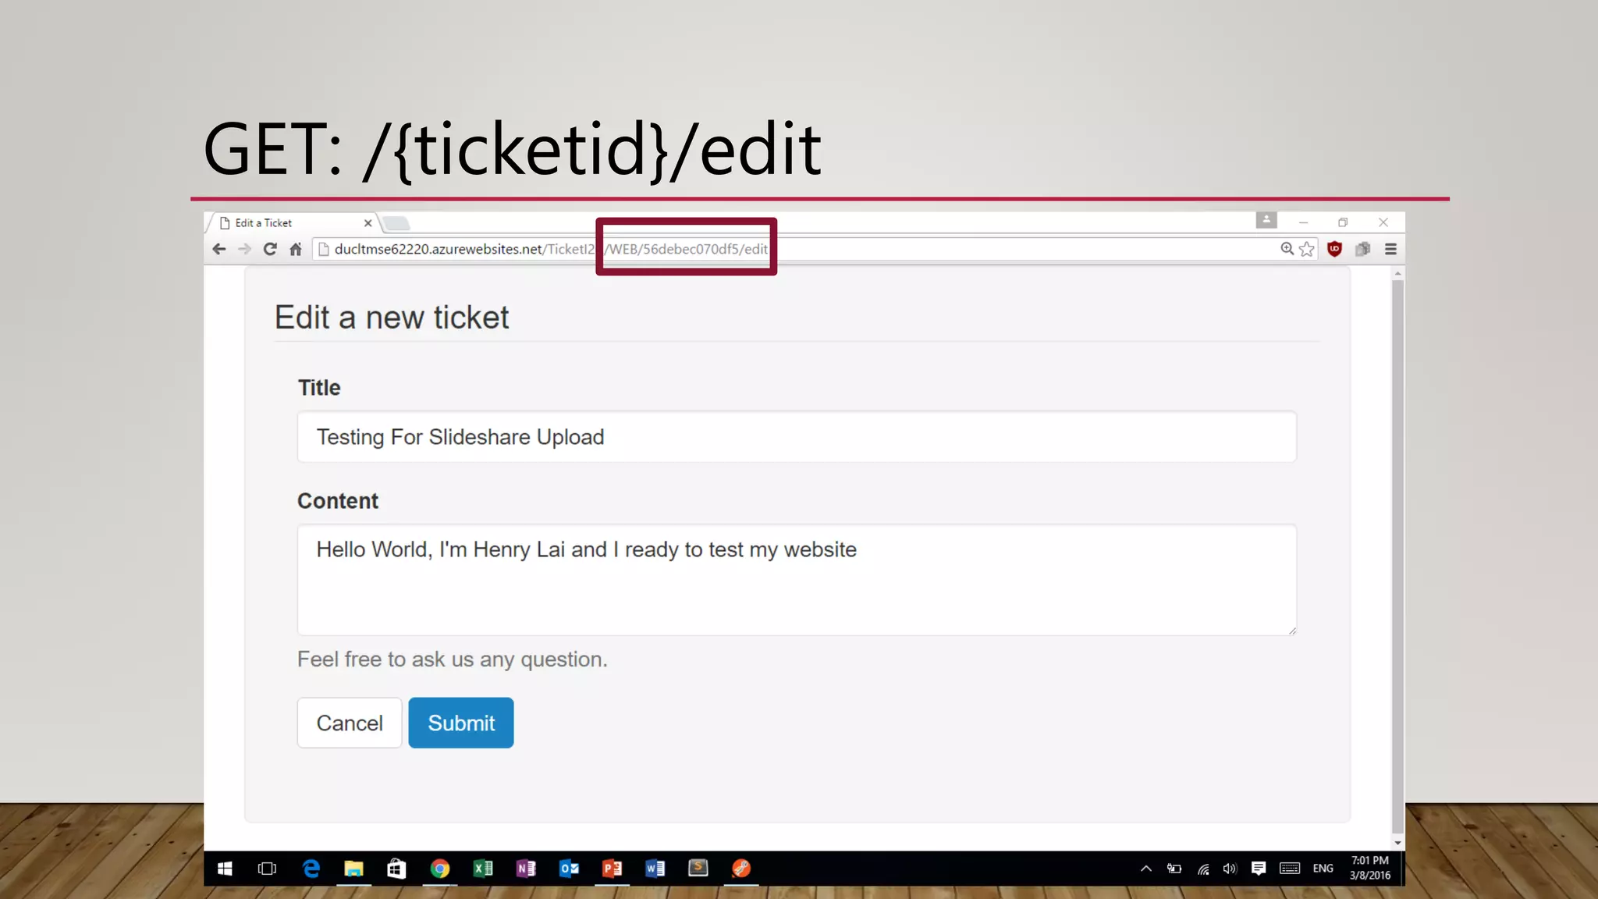This screenshot has height=899, width=1598.
Task: Open the Action Center notification icon
Action: [x=1259, y=869]
